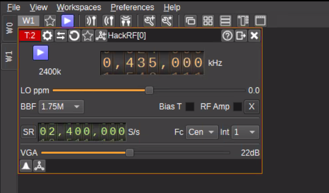Toggle tabbed sub-window view
Screen dimensions: 329x193
pyautogui.click(x=260, y=21)
